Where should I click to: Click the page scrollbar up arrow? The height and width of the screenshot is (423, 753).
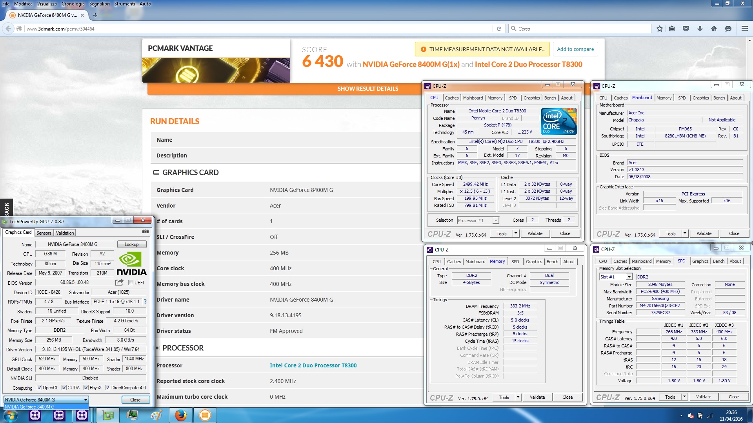(x=750, y=40)
